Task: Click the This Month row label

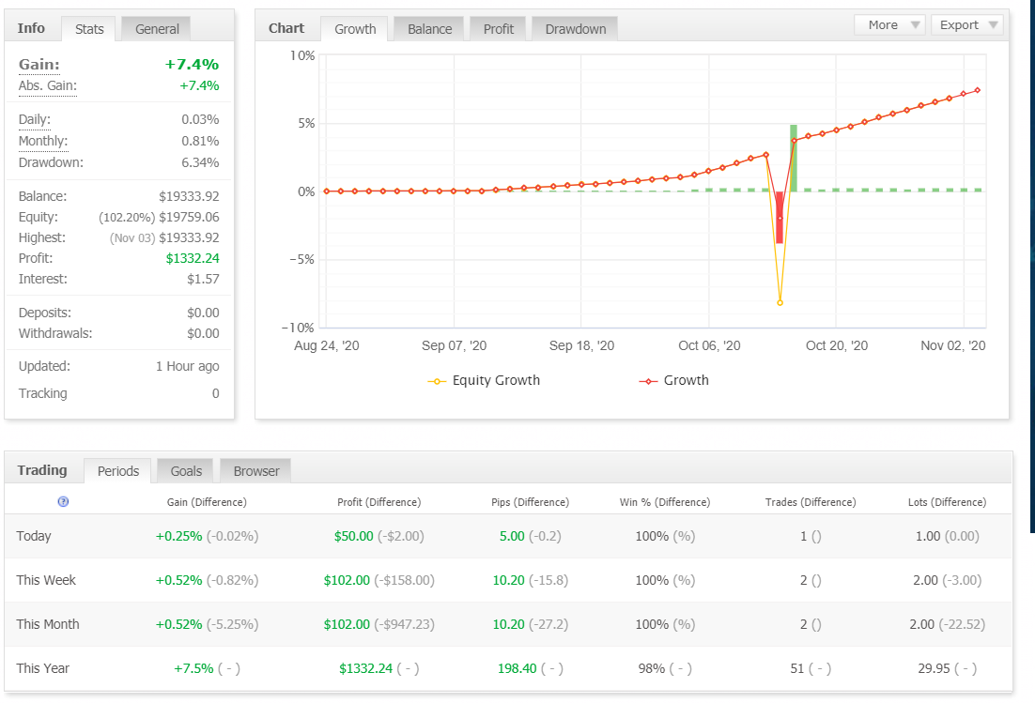Action: pos(48,624)
